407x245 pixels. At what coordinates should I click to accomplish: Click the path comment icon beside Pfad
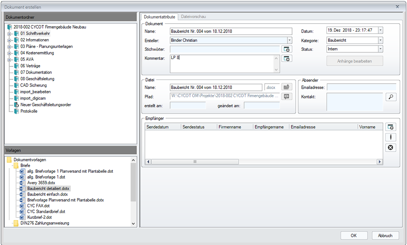point(287,96)
